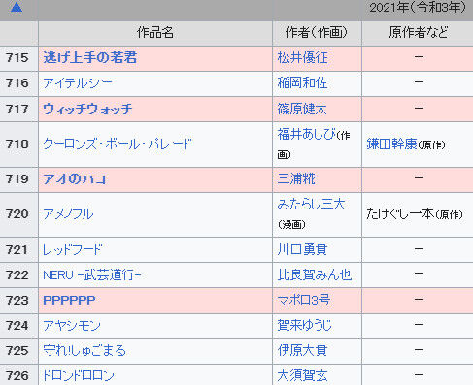This screenshot has width=473, height=385.
Task: Click row number 718
Action: 17,144
